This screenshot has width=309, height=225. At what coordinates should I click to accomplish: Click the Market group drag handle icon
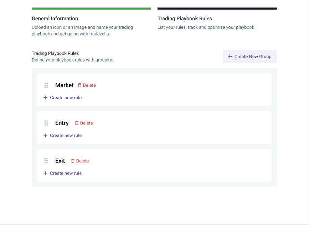tap(46, 85)
